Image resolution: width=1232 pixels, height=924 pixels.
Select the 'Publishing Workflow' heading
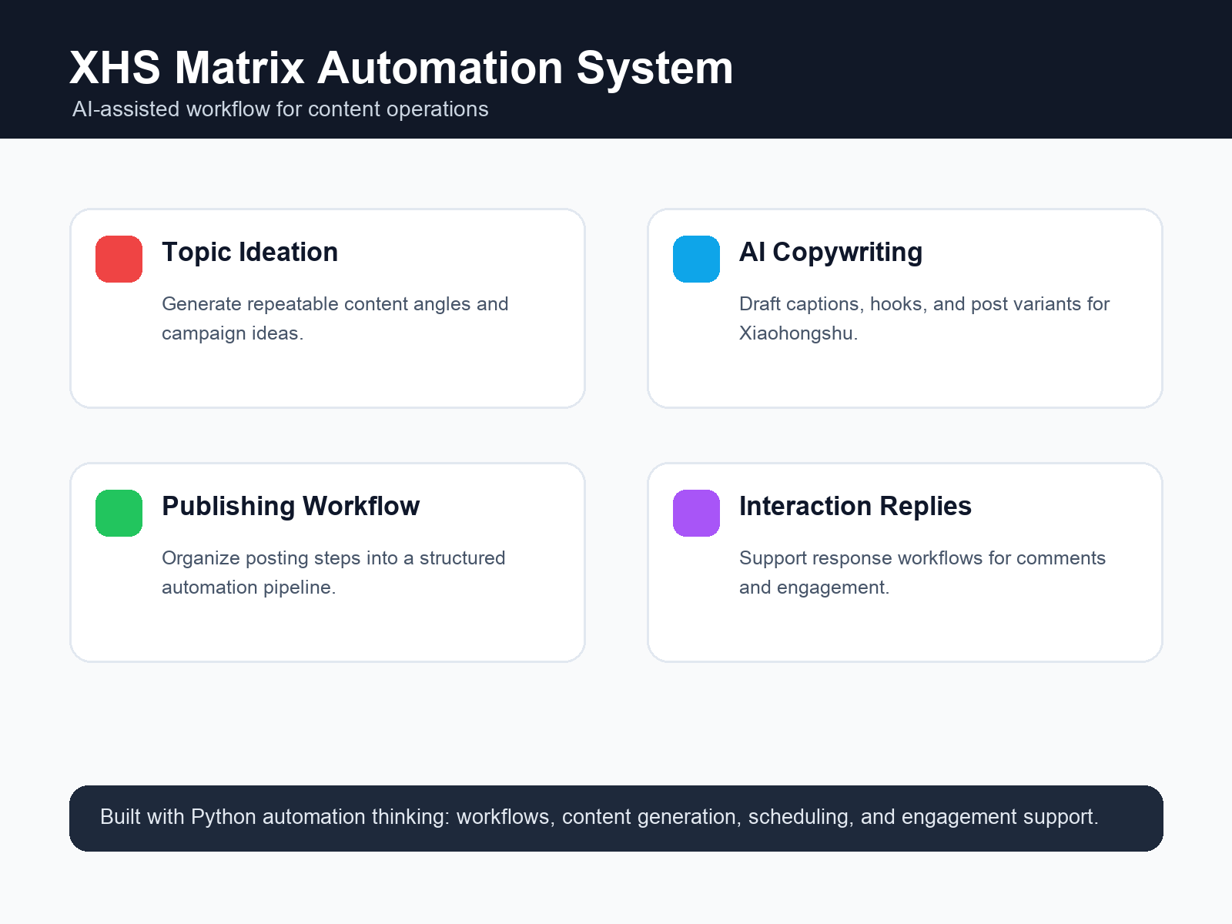[x=290, y=507]
